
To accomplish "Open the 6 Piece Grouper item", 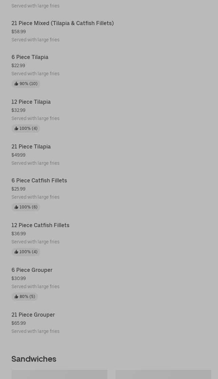I will (32, 270).
